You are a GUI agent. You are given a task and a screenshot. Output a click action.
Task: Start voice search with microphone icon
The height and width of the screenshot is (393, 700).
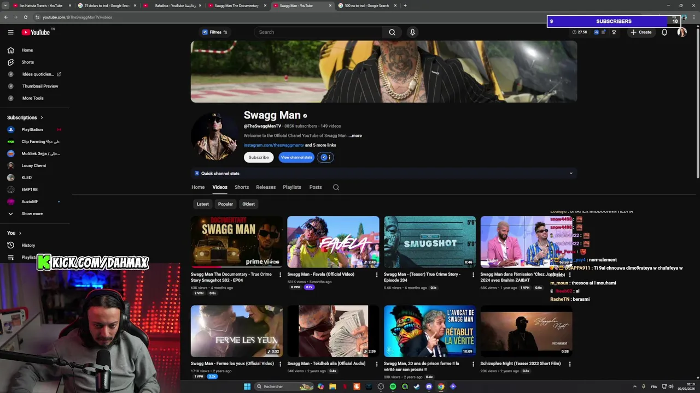point(412,32)
